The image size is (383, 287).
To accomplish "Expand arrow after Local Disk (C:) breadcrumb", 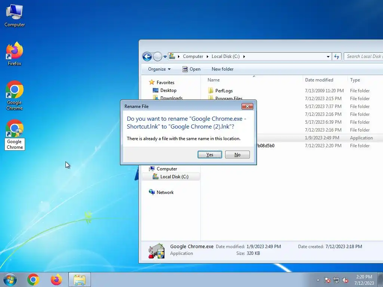I will (244, 56).
